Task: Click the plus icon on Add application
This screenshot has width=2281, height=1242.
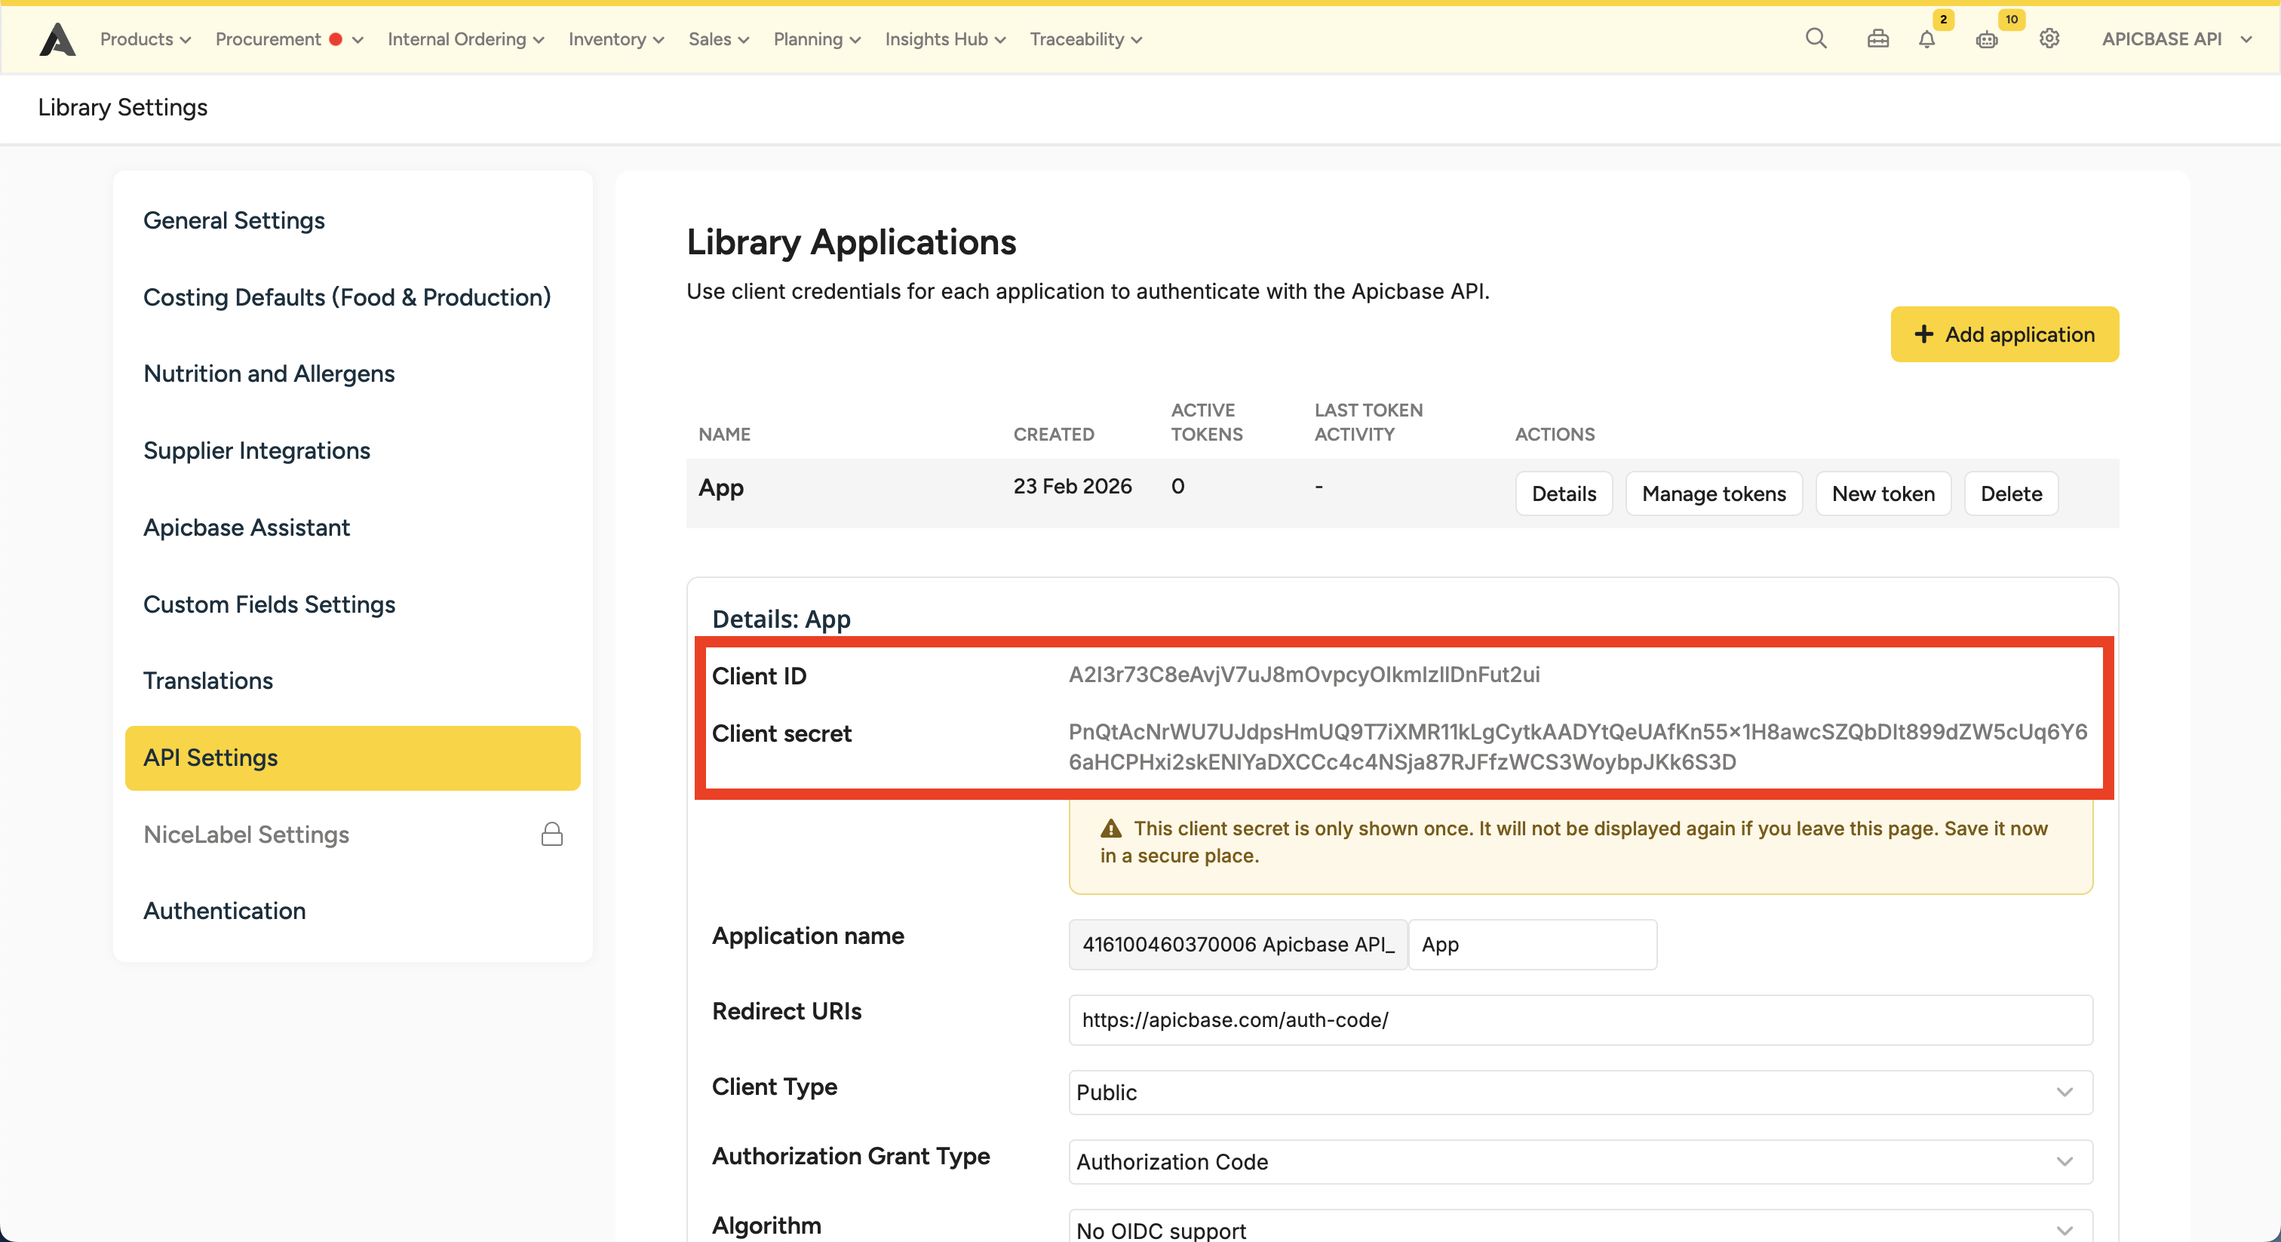Action: click(1923, 335)
